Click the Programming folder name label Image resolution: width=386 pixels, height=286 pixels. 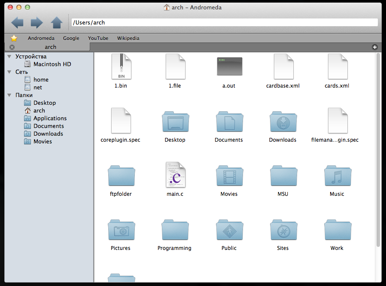coord(174,248)
